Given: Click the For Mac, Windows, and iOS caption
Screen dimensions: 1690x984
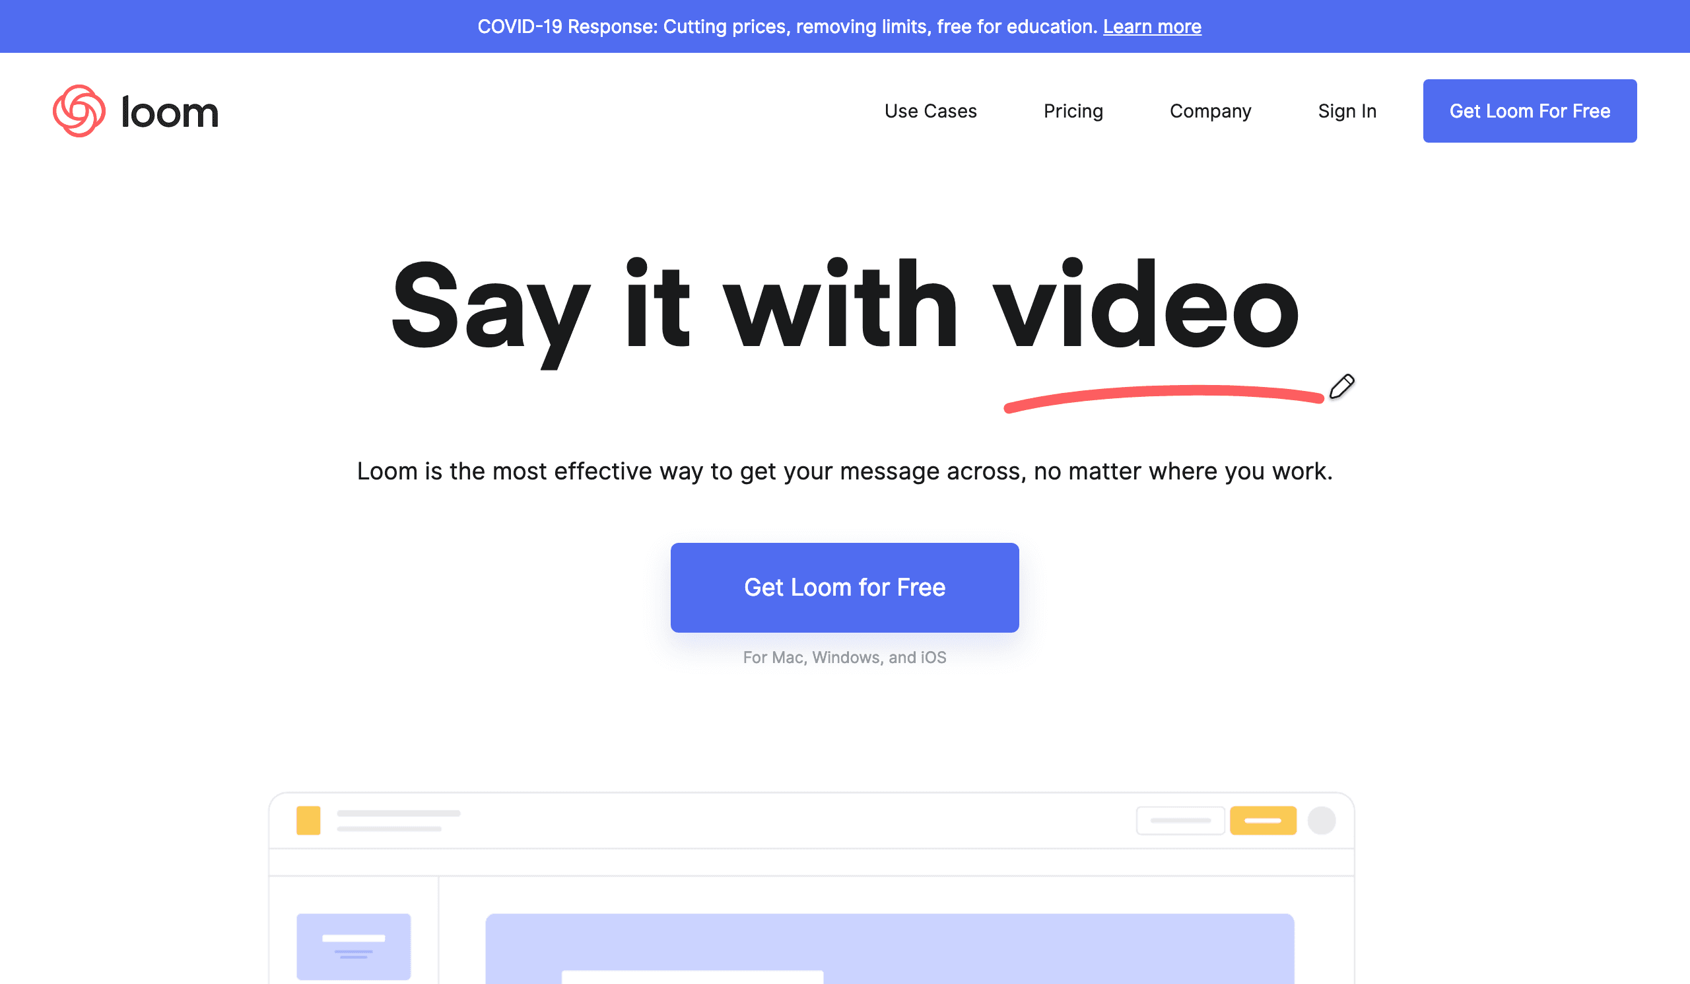Looking at the screenshot, I should coord(844,657).
